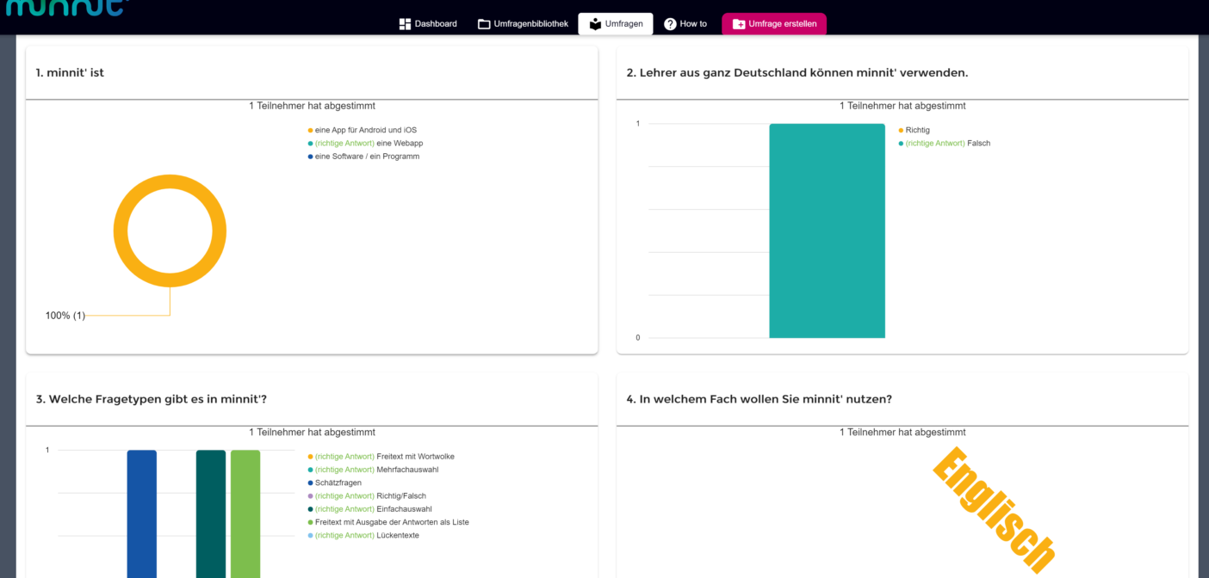The image size is (1209, 578).
Task: Click the large teal bar in question 2
Action: pyautogui.click(x=827, y=231)
